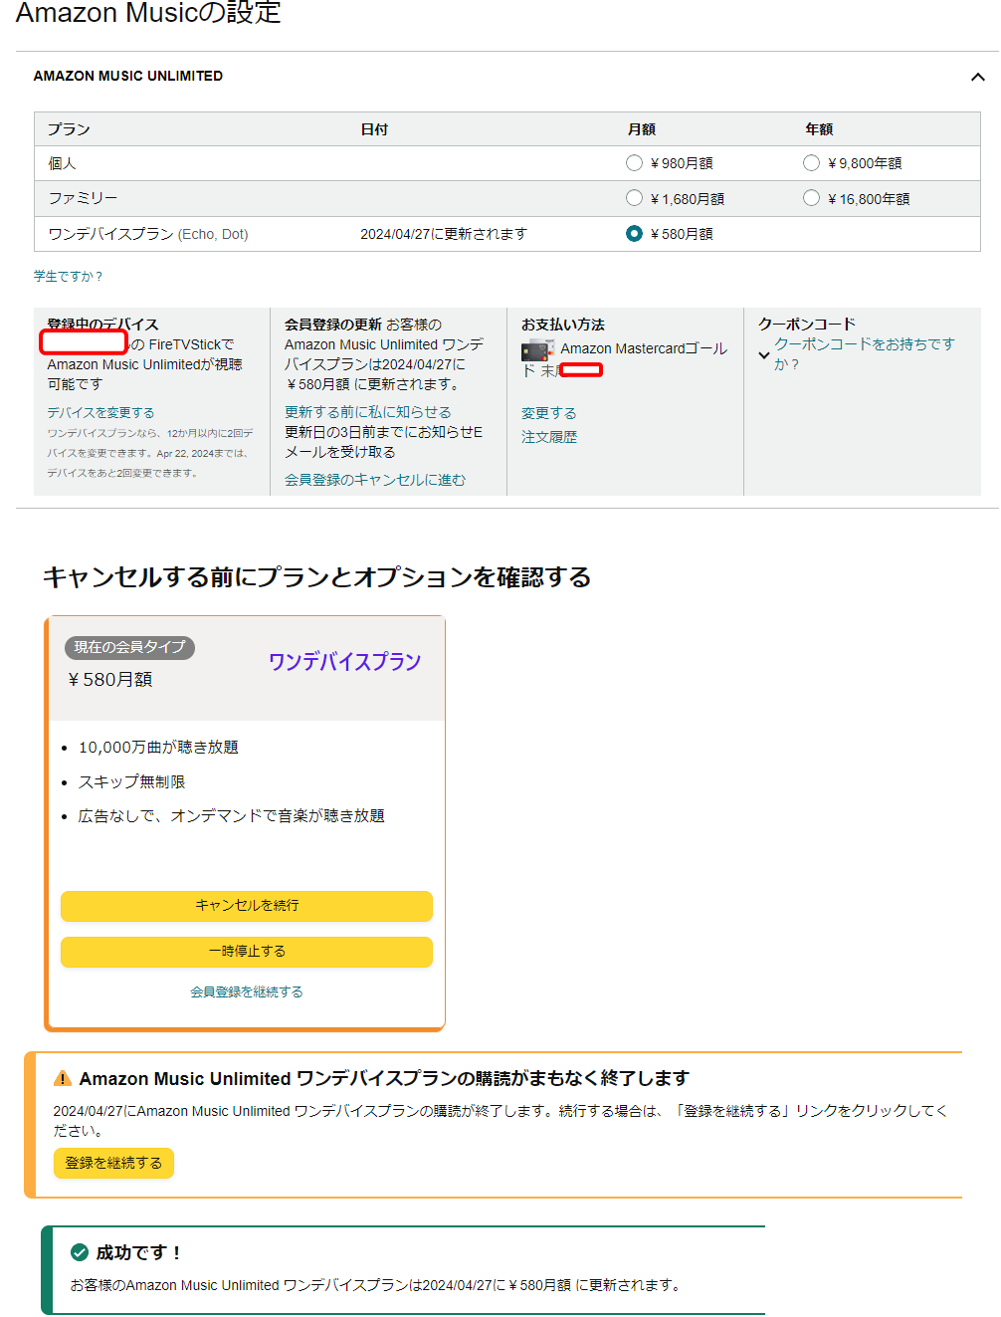Select the ¥980 monthly individual plan
The width and height of the screenshot is (1001, 1317).
(x=634, y=163)
